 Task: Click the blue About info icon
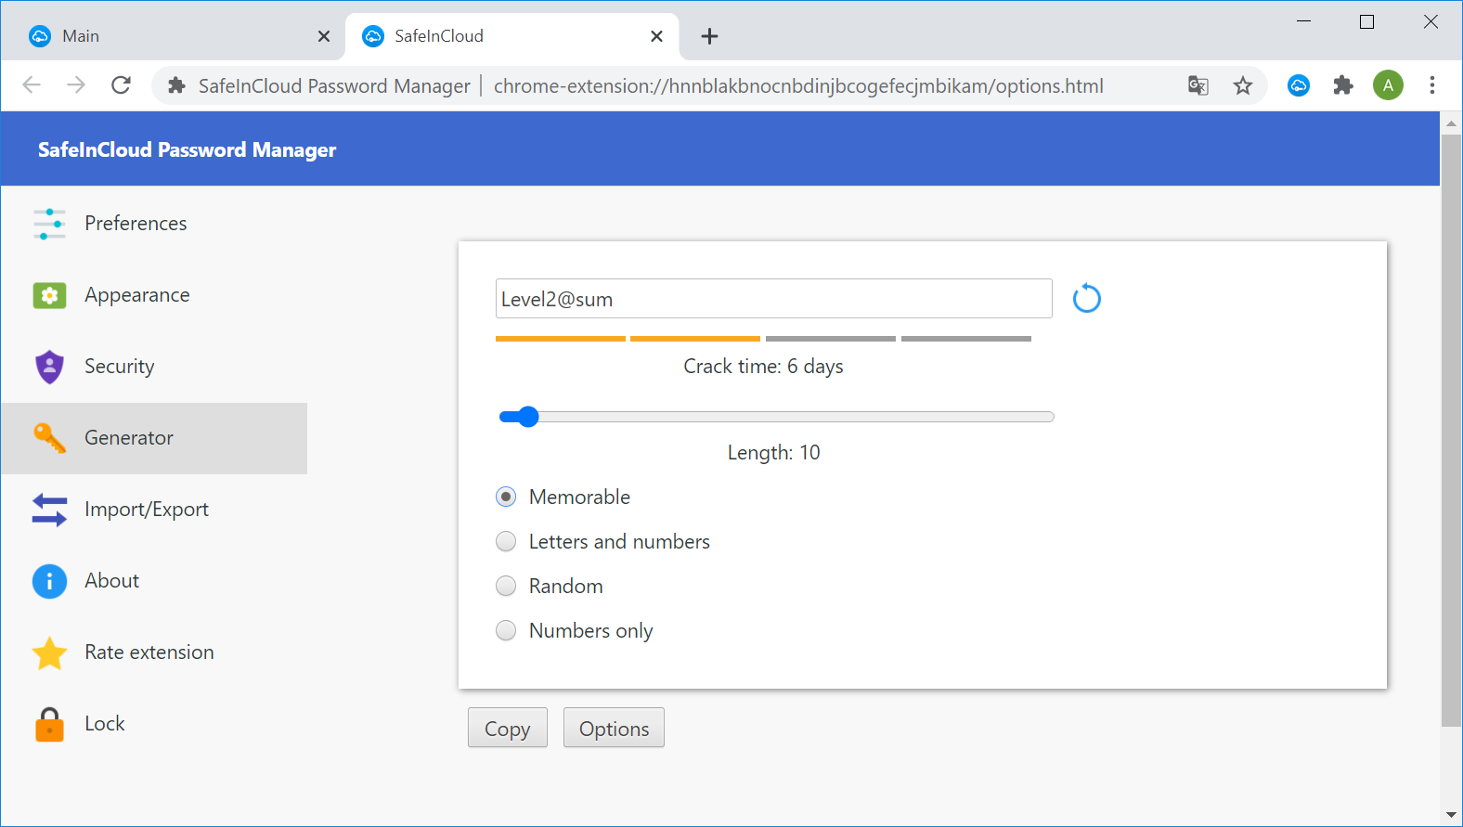49,581
